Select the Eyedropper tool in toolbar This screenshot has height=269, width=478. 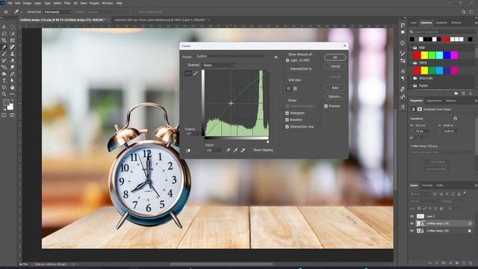(x=4, y=47)
